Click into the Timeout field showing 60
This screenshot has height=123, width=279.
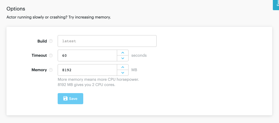[87, 55]
